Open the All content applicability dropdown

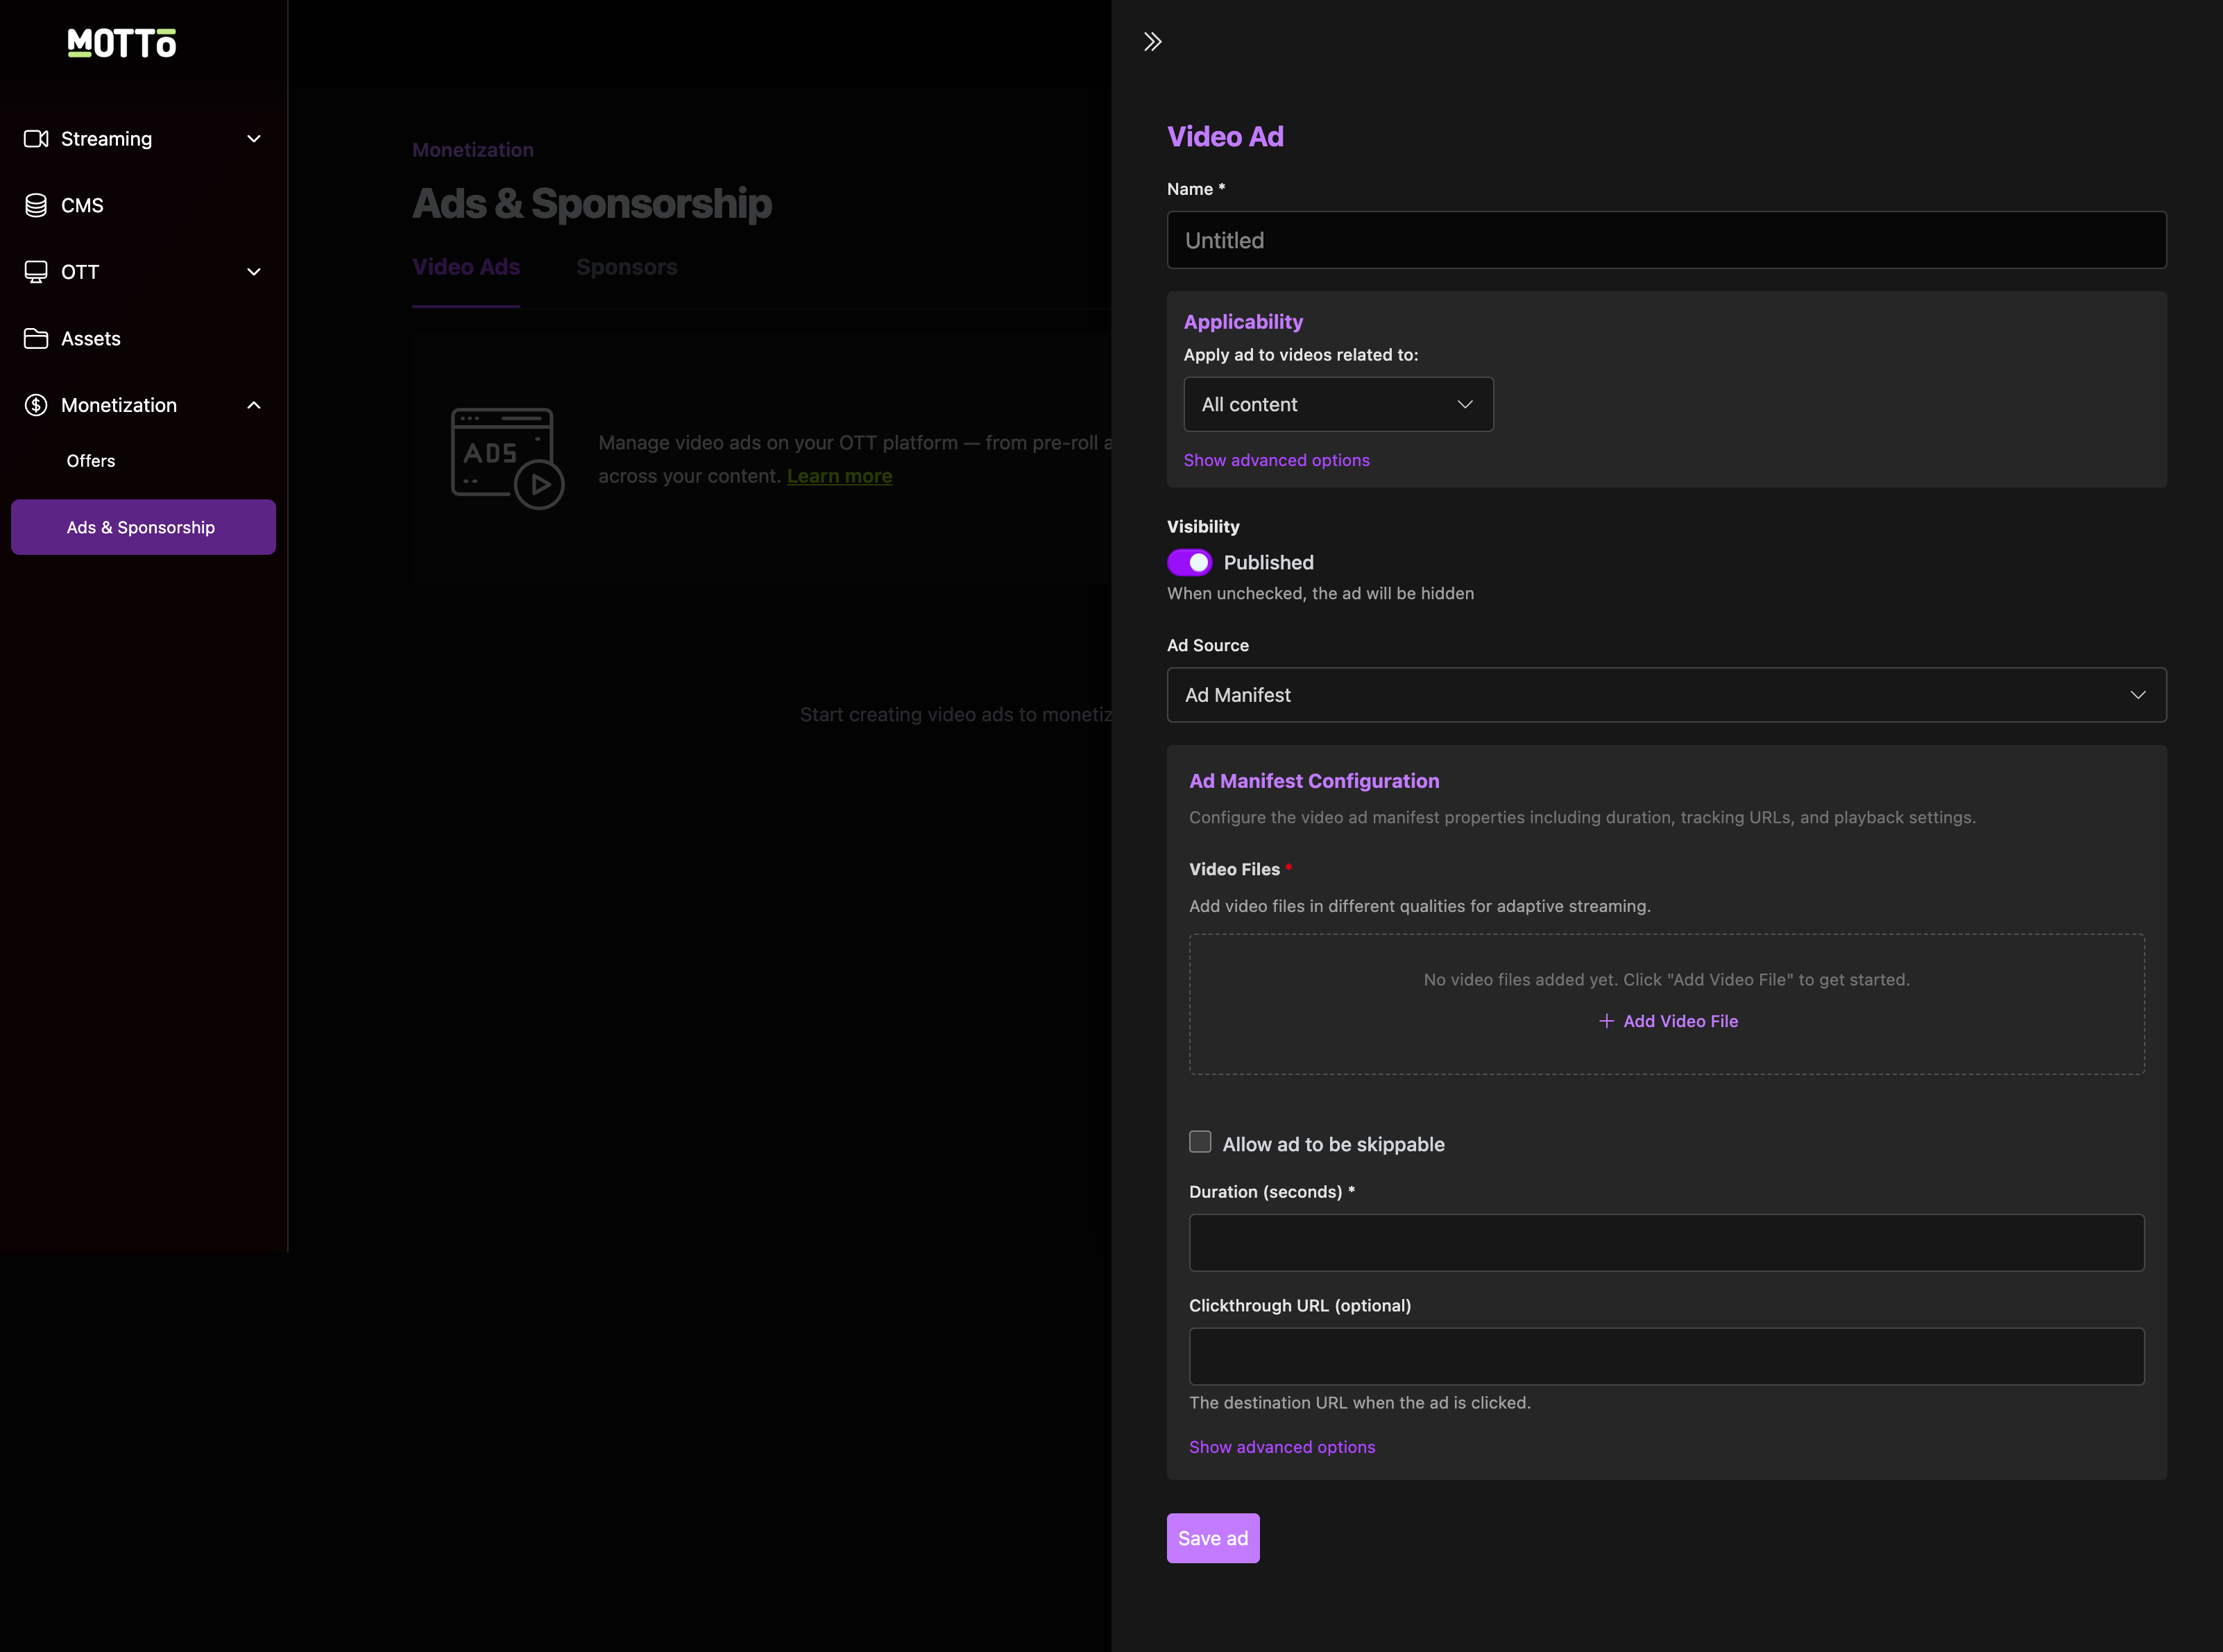1338,405
